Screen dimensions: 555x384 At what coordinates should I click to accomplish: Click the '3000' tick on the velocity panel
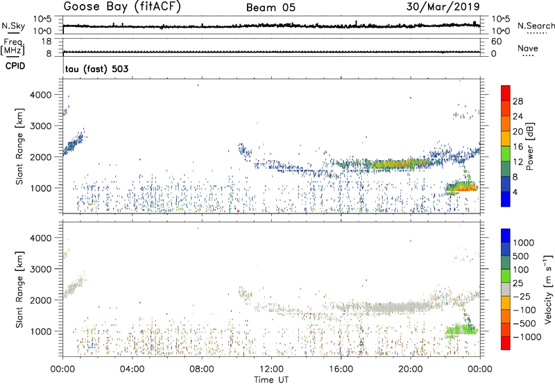tap(41, 269)
